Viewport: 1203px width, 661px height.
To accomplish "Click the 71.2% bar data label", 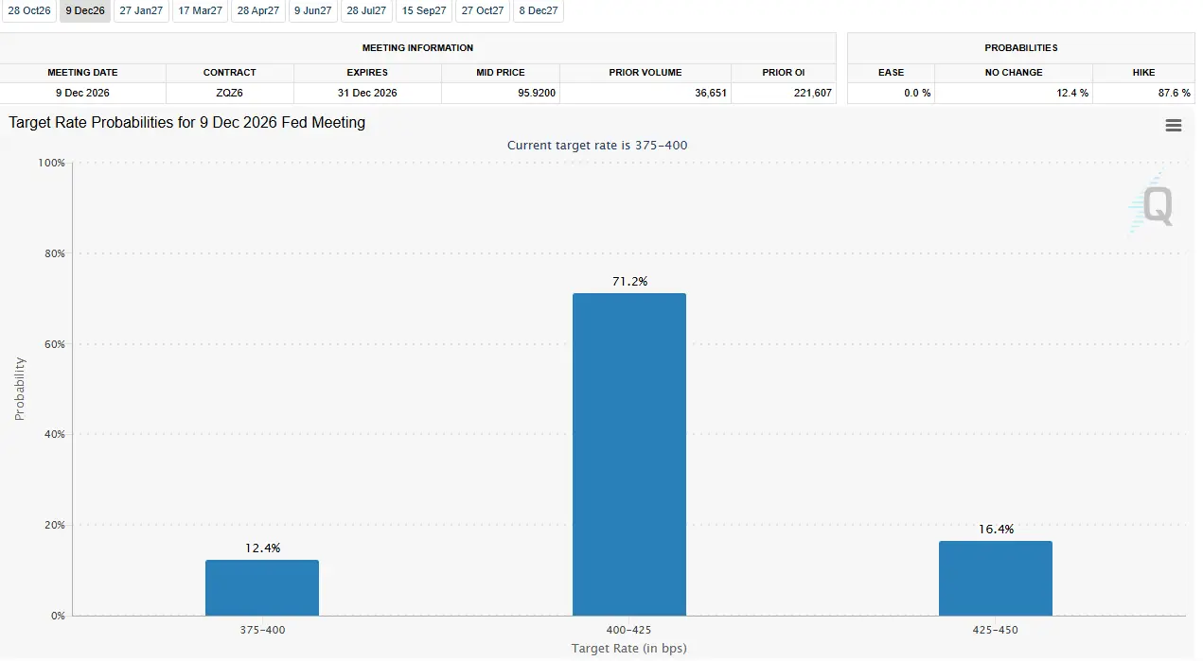I will point(629,282).
